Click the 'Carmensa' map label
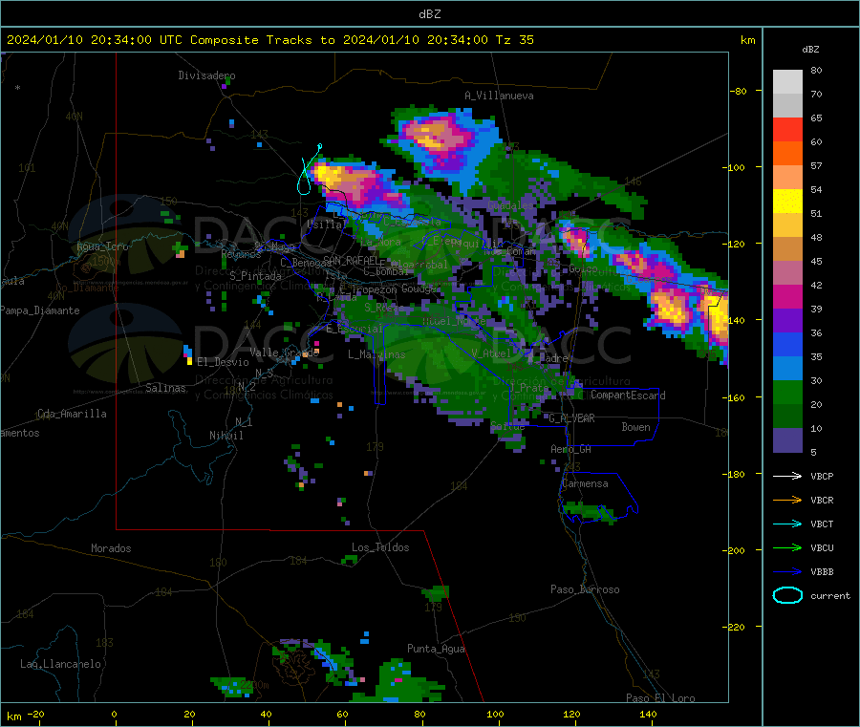 585,483
